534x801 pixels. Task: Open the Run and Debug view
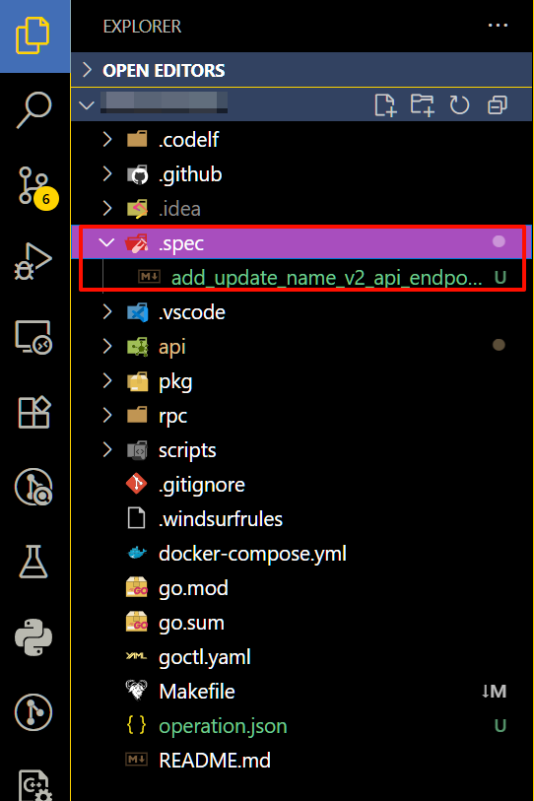click(x=33, y=261)
